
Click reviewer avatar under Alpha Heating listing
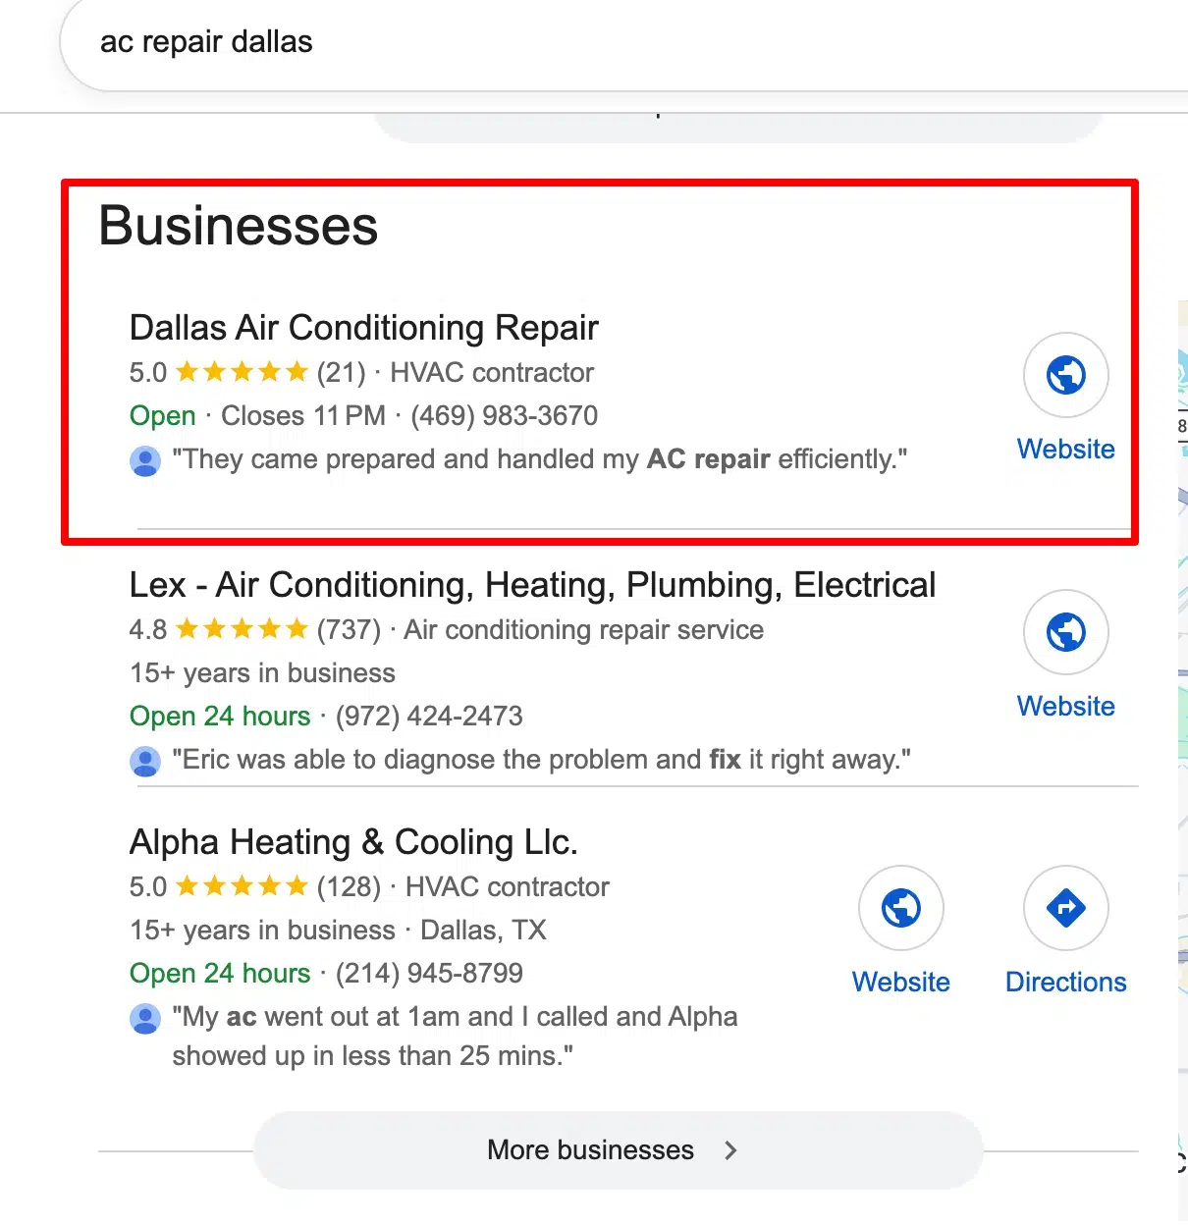(x=145, y=1018)
